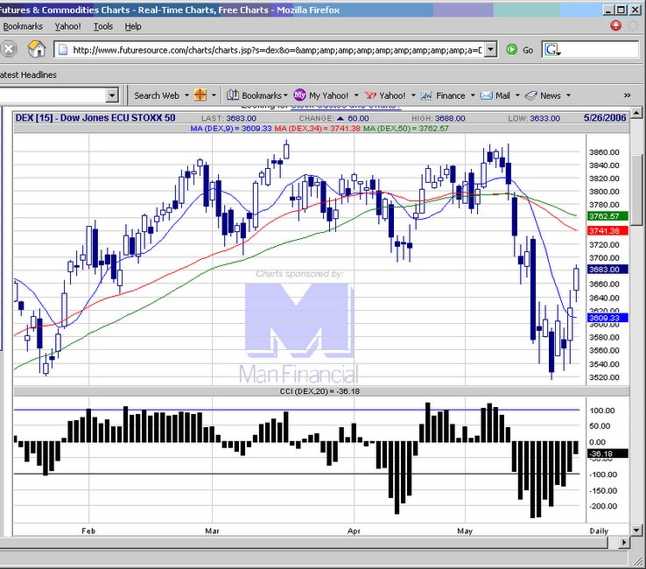This screenshot has height=569, width=646.
Task: Open My Yahoo! purple icon
Action: pyautogui.click(x=299, y=95)
